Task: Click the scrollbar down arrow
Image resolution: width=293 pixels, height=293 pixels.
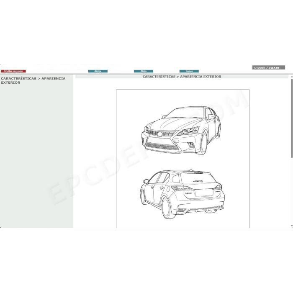Action: click(292, 226)
